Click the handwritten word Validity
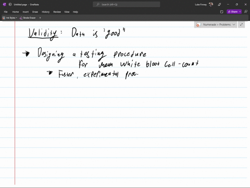This screenshot has height=188, width=250. tap(43, 34)
